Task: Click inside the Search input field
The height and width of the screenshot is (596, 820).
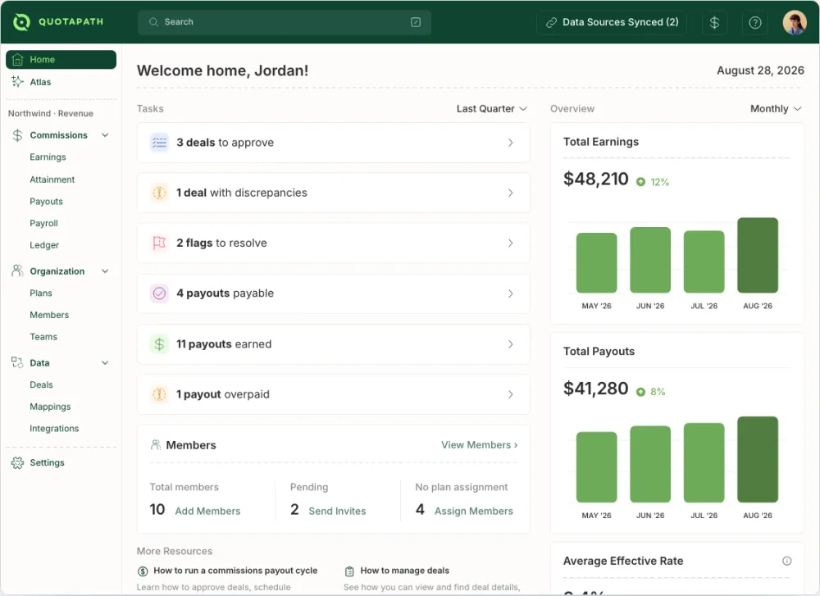Action: pos(285,22)
